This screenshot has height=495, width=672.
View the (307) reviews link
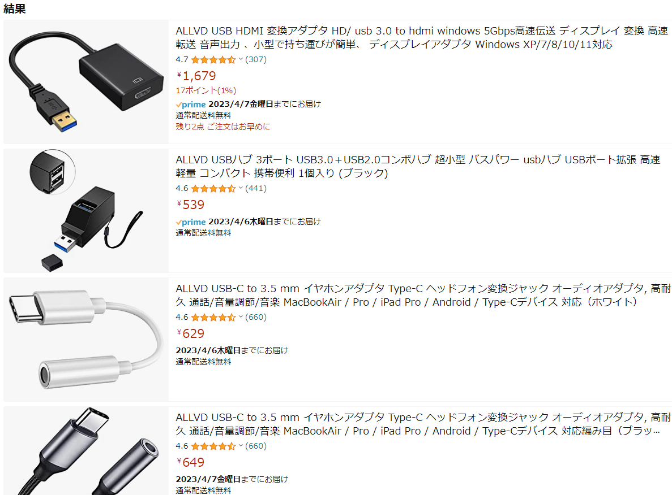pyautogui.click(x=256, y=59)
